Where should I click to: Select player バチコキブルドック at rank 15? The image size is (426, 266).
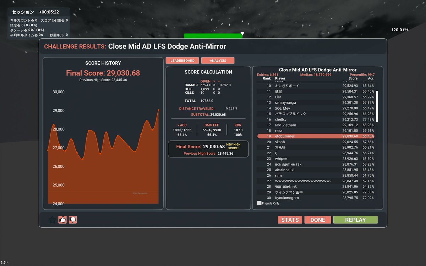tap(316, 114)
